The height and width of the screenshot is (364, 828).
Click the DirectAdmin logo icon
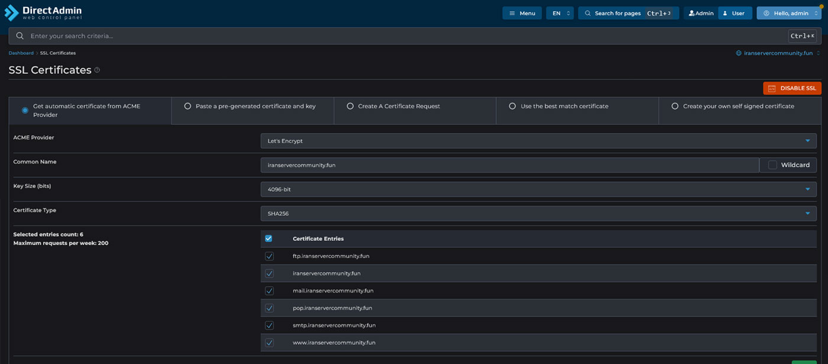(x=12, y=12)
